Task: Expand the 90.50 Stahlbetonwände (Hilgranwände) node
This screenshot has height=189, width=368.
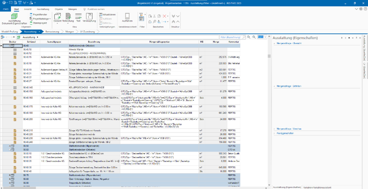Action: pyautogui.click(x=10, y=146)
